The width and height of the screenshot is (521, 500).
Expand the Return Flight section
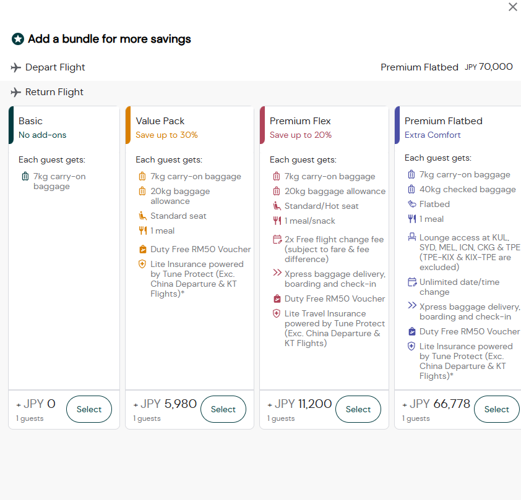tap(54, 92)
